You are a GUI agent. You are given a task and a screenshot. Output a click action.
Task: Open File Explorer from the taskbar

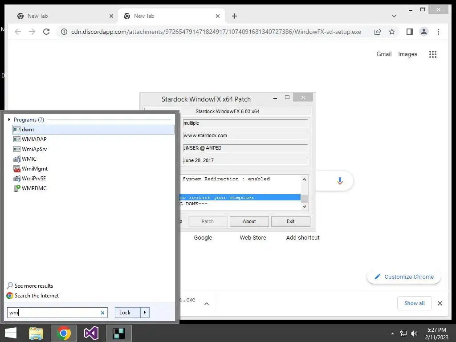(36, 333)
